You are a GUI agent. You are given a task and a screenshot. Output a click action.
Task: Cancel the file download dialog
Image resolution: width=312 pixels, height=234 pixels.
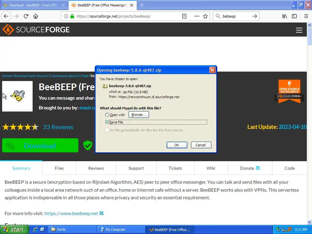pyautogui.click(x=201, y=145)
